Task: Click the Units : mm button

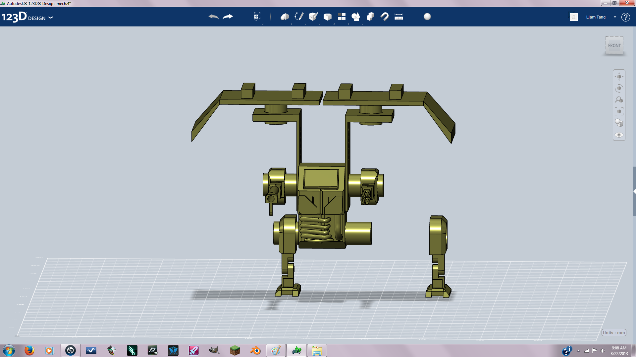Action: 614,333
